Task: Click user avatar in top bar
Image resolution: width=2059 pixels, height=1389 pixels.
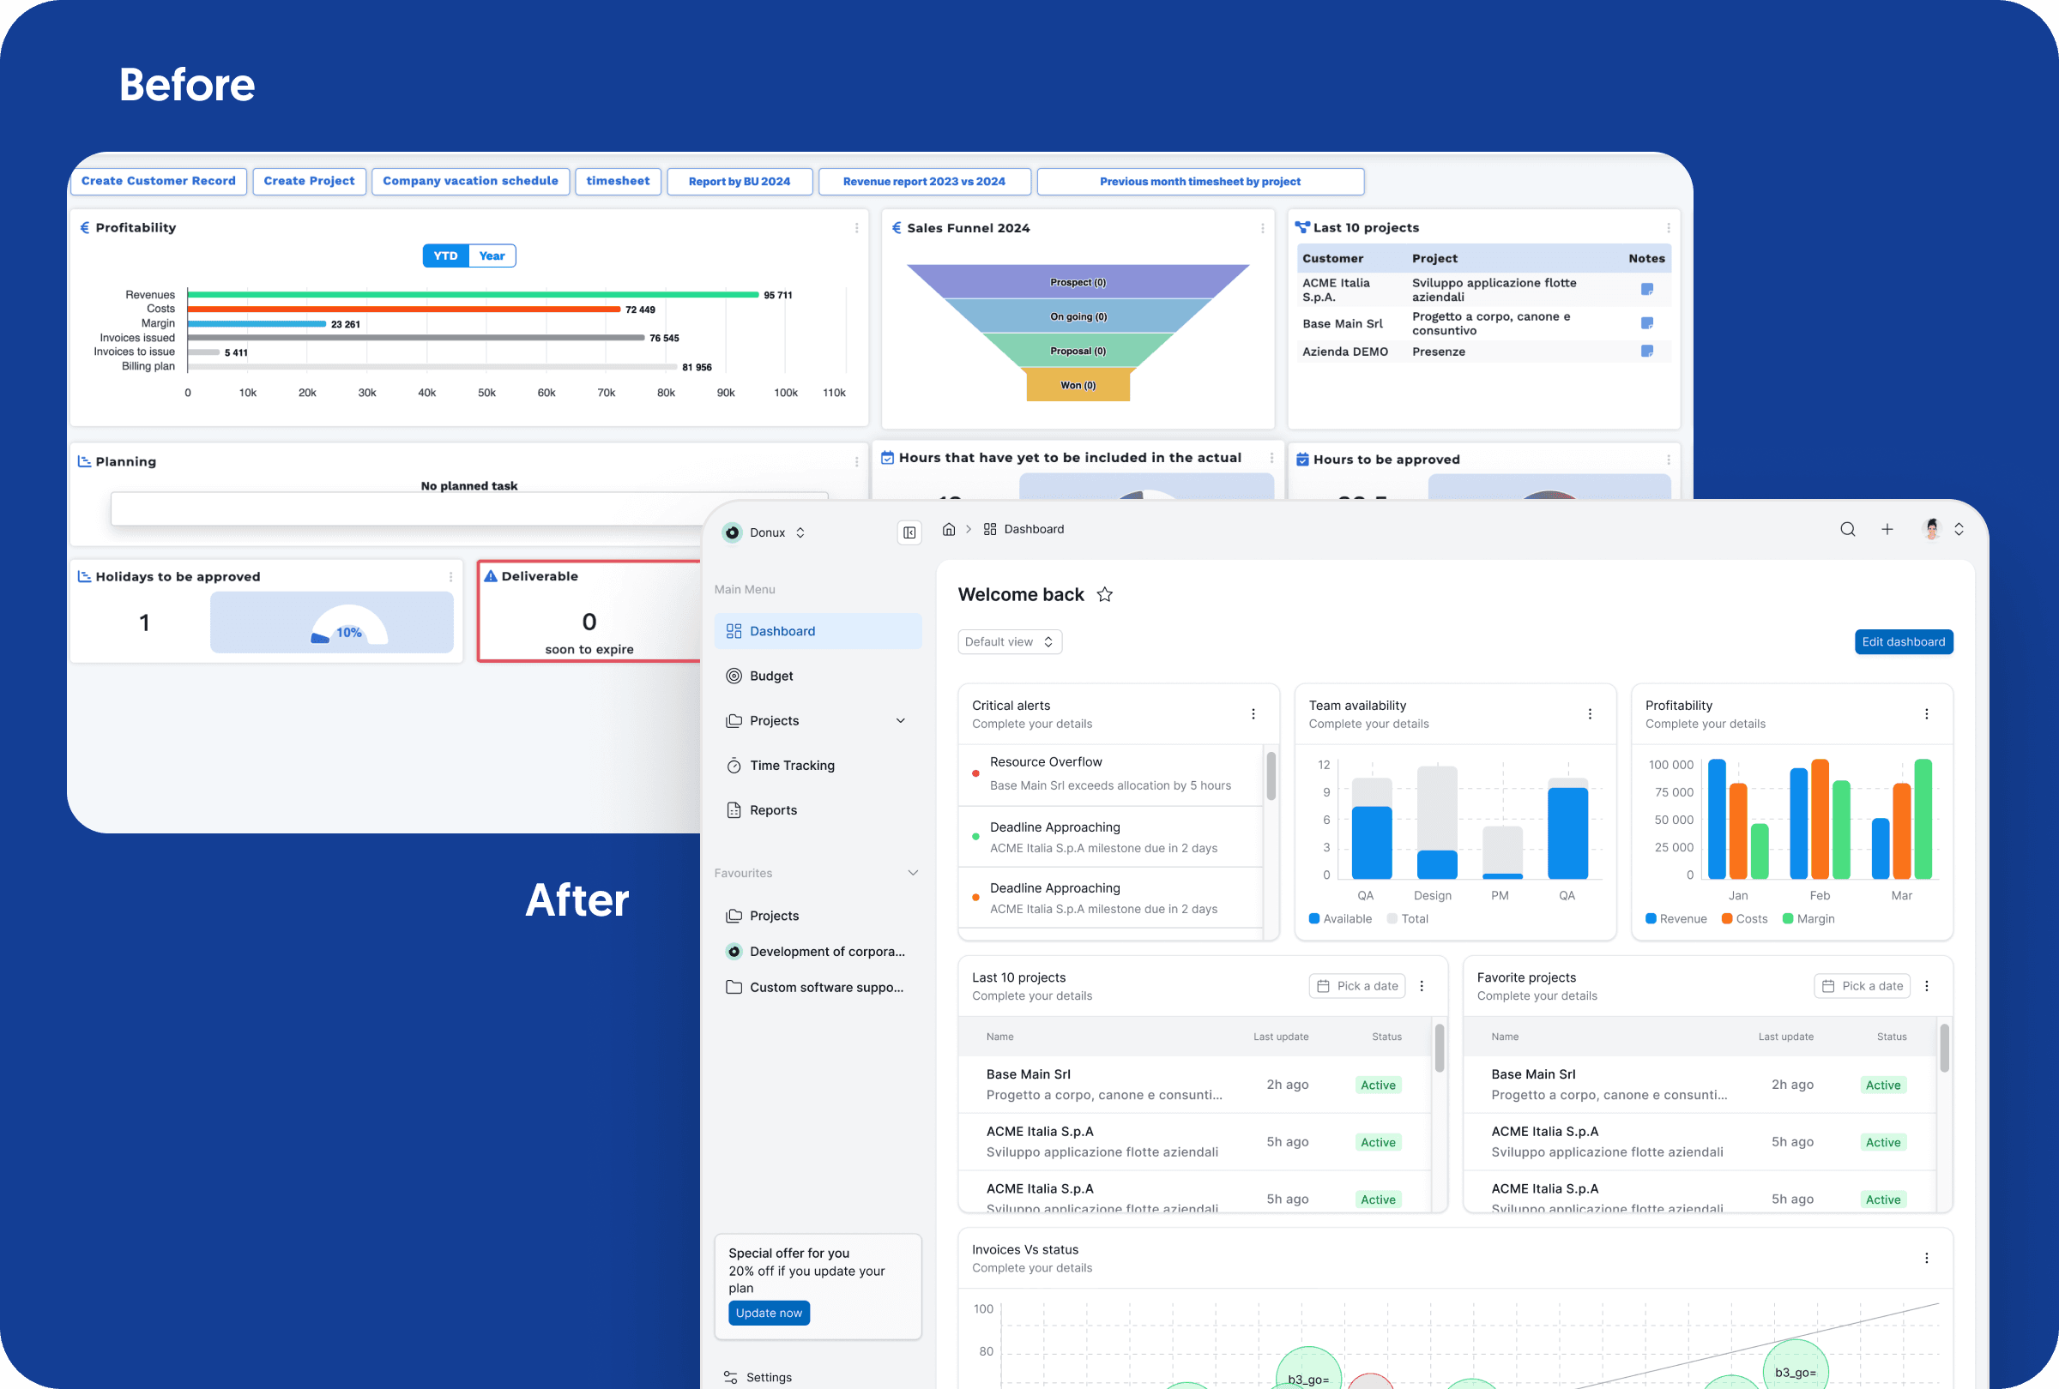Action: [1932, 529]
